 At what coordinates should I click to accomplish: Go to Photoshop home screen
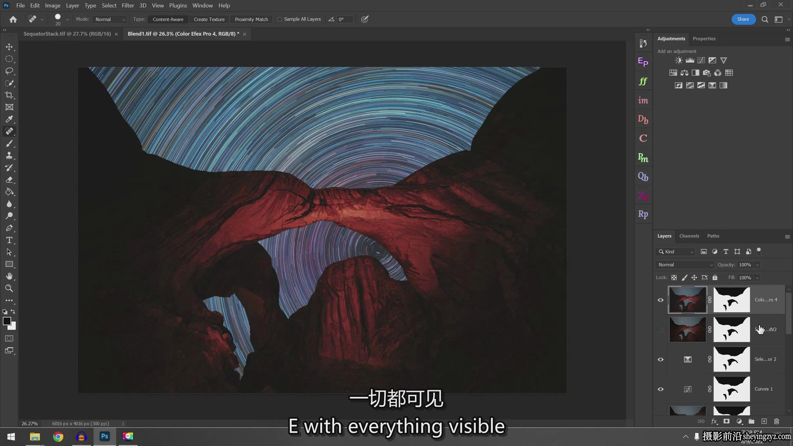pyautogui.click(x=13, y=19)
